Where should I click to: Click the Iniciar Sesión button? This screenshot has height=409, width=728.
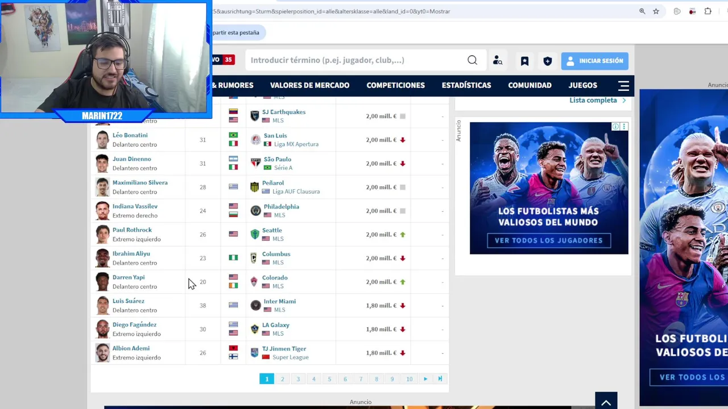coord(595,61)
